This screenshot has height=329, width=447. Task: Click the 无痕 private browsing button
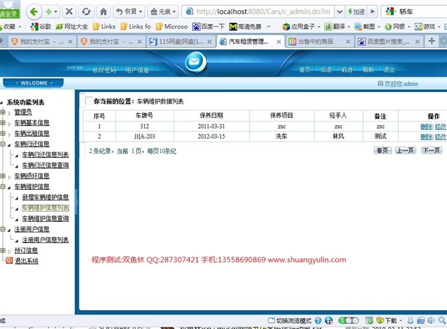(163, 12)
